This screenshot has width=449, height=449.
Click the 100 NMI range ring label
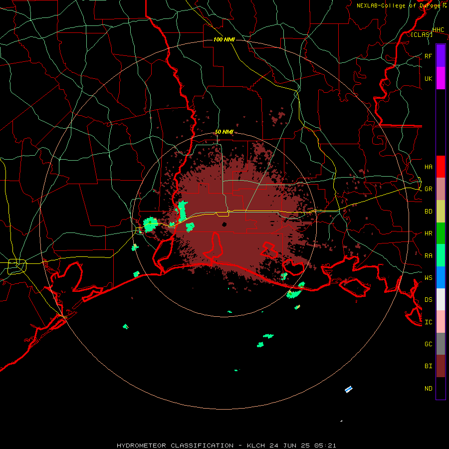pos(224,39)
